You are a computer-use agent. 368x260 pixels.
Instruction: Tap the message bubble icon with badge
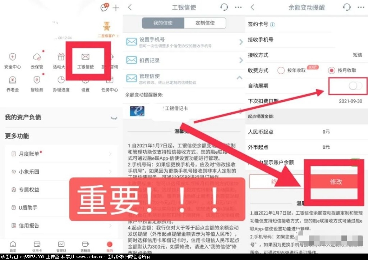[x=104, y=8]
